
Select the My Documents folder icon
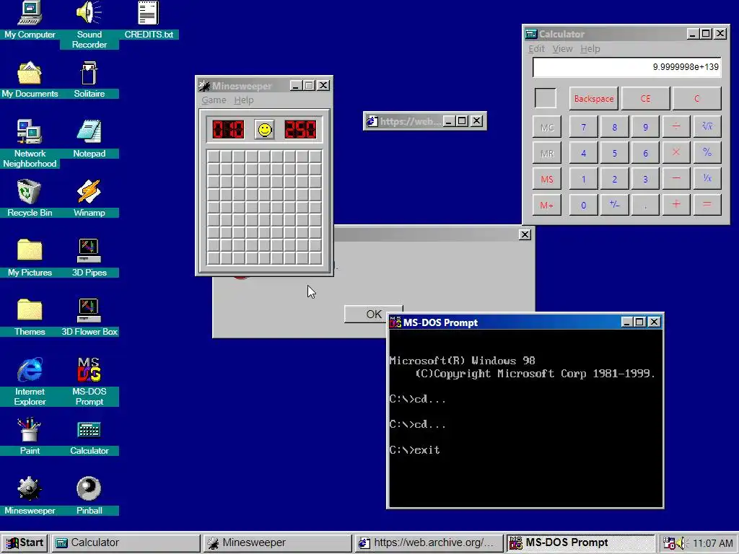(30, 79)
